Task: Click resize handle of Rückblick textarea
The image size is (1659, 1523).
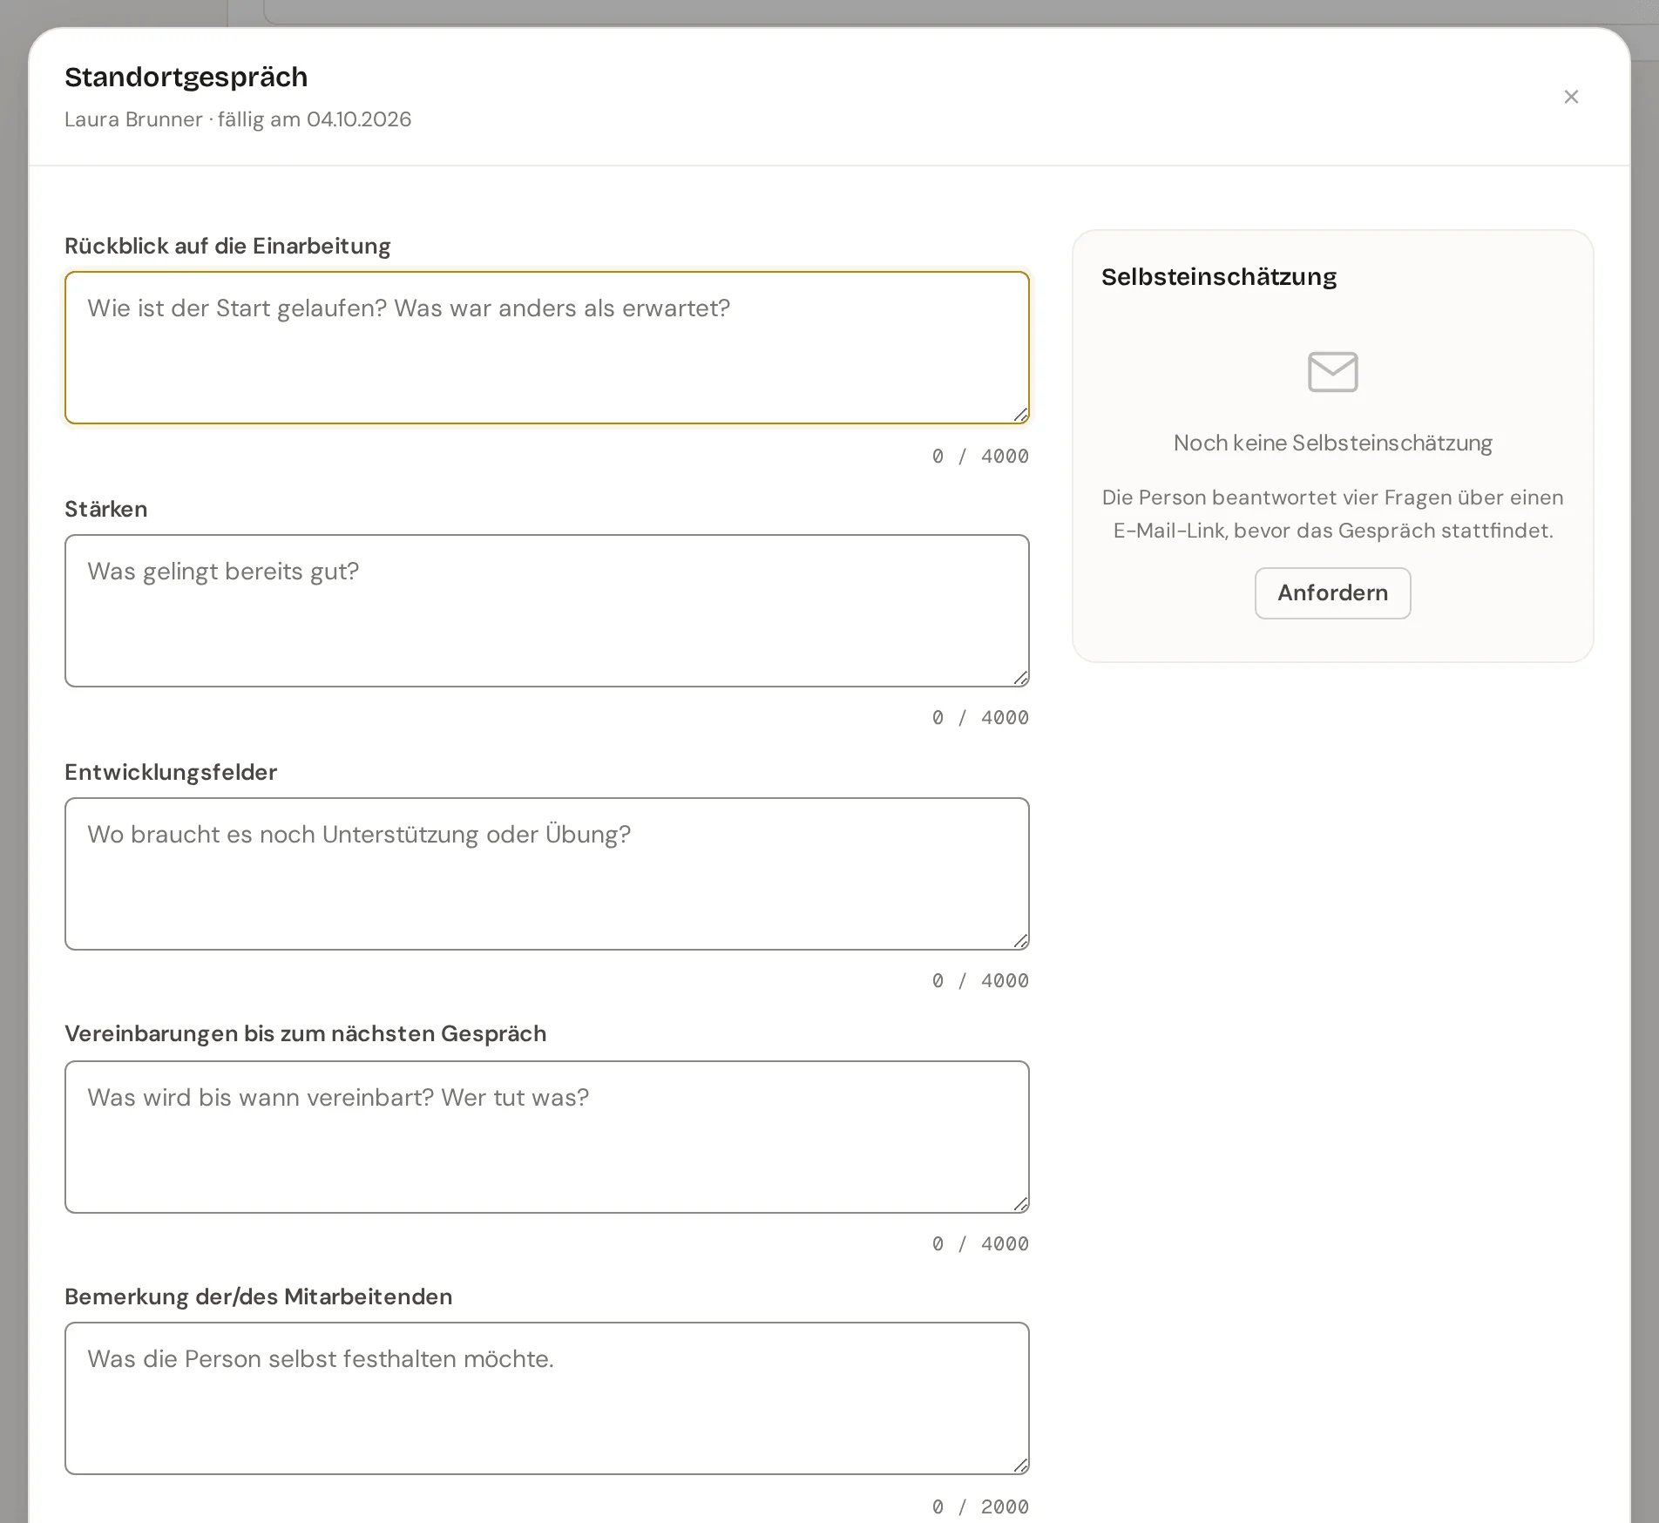Action: pyautogui.click(x=1021, y=416)
